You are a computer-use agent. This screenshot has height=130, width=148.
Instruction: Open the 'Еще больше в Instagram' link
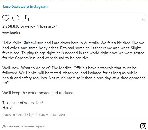pyautogui.click(x=25, y=6)
